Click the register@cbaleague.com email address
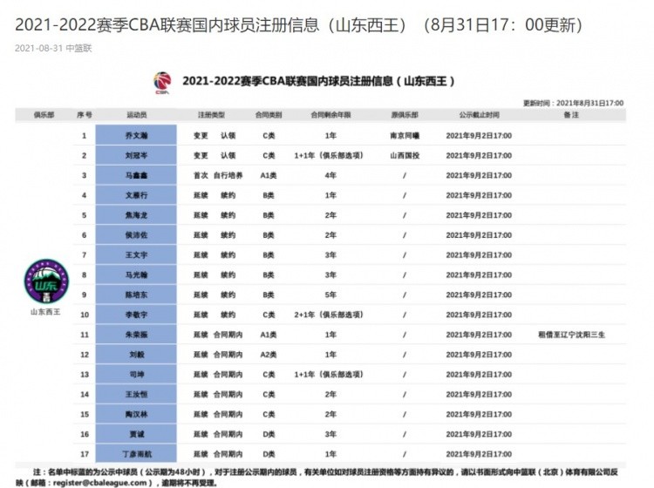Screen dimensions: 654x488 pyautogui.click(x=100, y=483)
